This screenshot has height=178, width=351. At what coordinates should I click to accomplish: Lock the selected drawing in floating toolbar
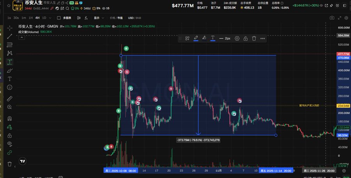246,38
